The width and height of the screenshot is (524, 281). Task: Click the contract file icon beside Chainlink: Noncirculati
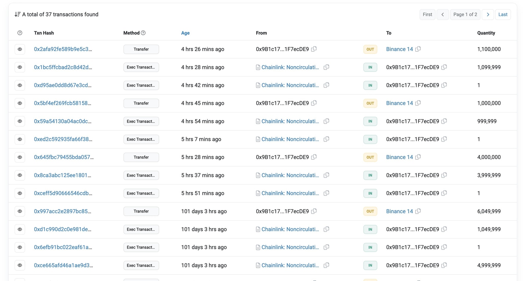258,67
